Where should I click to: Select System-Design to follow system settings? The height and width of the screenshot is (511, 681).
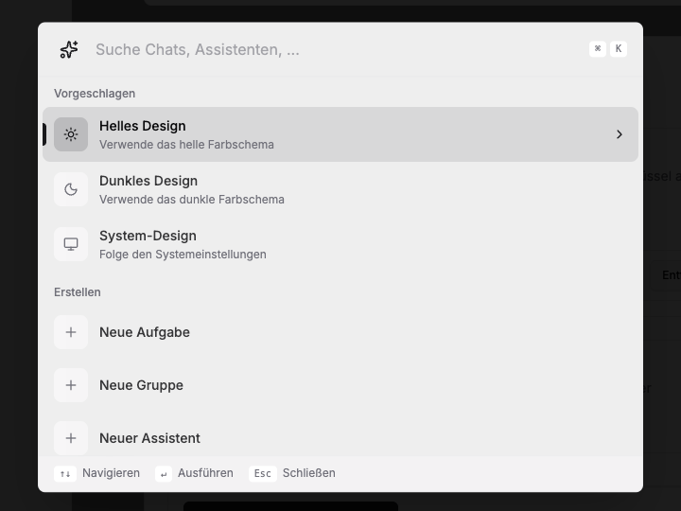click(x=340, y=244)
